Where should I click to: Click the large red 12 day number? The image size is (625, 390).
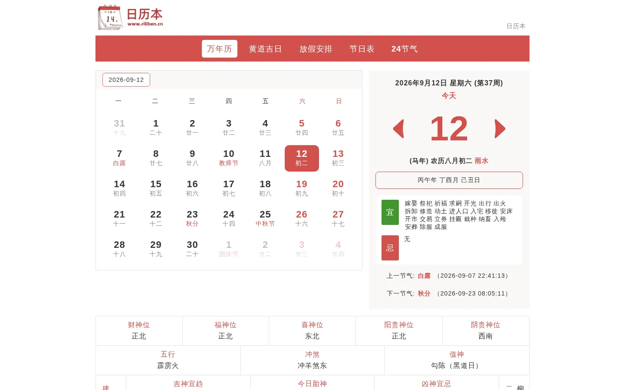point(449,129)
